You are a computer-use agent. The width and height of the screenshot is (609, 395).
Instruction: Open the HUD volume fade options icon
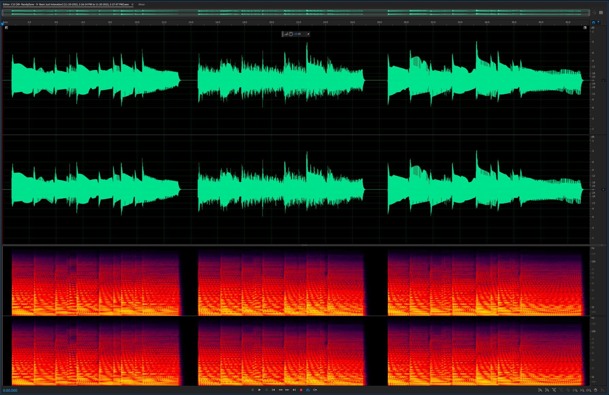click(x=286, y=34)
